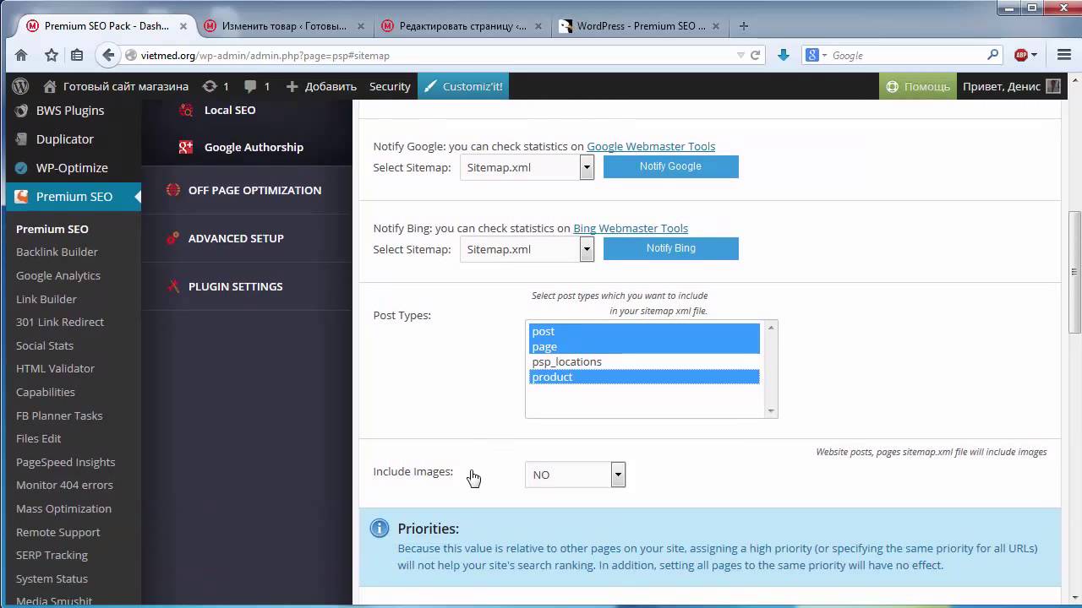Open 301 Link Redirect in sidebar
The height and width of the screenshot is (608, 1082).
click(x=60, y=322)
